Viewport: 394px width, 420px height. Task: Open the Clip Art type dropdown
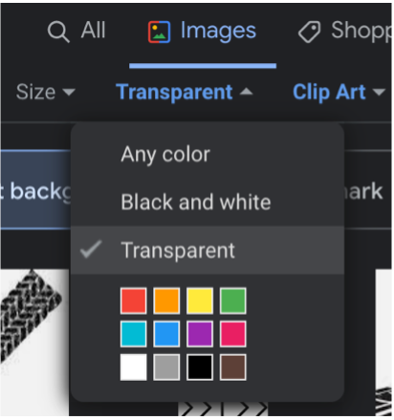coord(339,93)
